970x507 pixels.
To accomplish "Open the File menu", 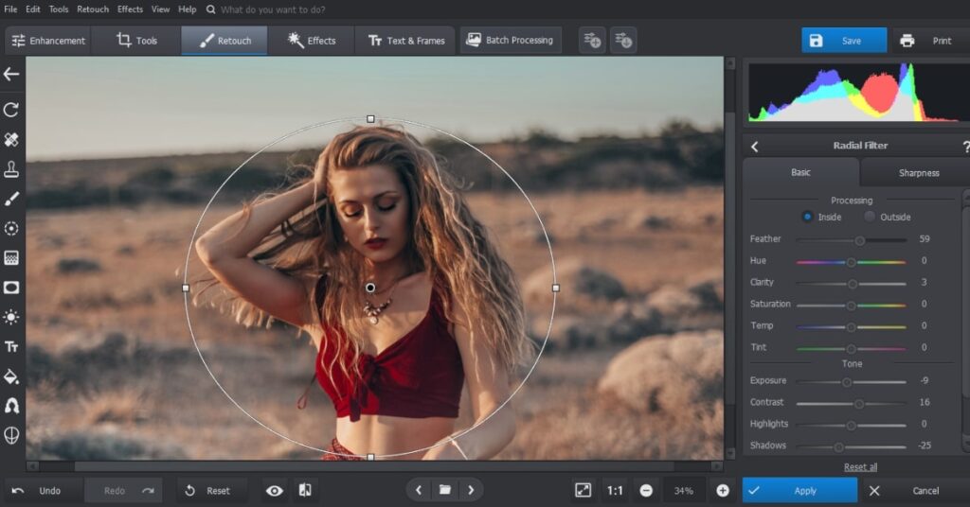I will click(10, 9).
